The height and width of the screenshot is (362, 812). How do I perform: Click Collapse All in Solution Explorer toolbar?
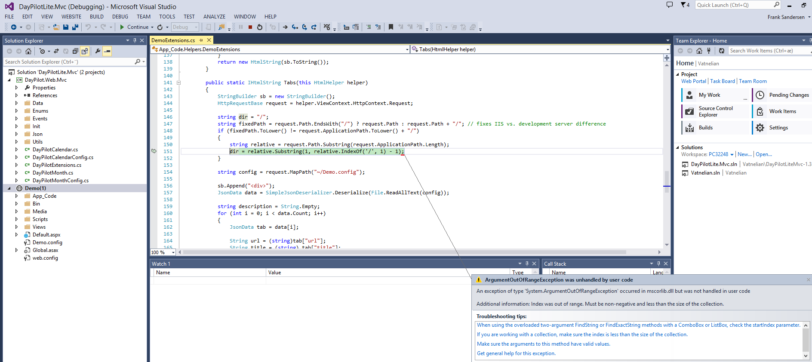(x=75, y=51)
